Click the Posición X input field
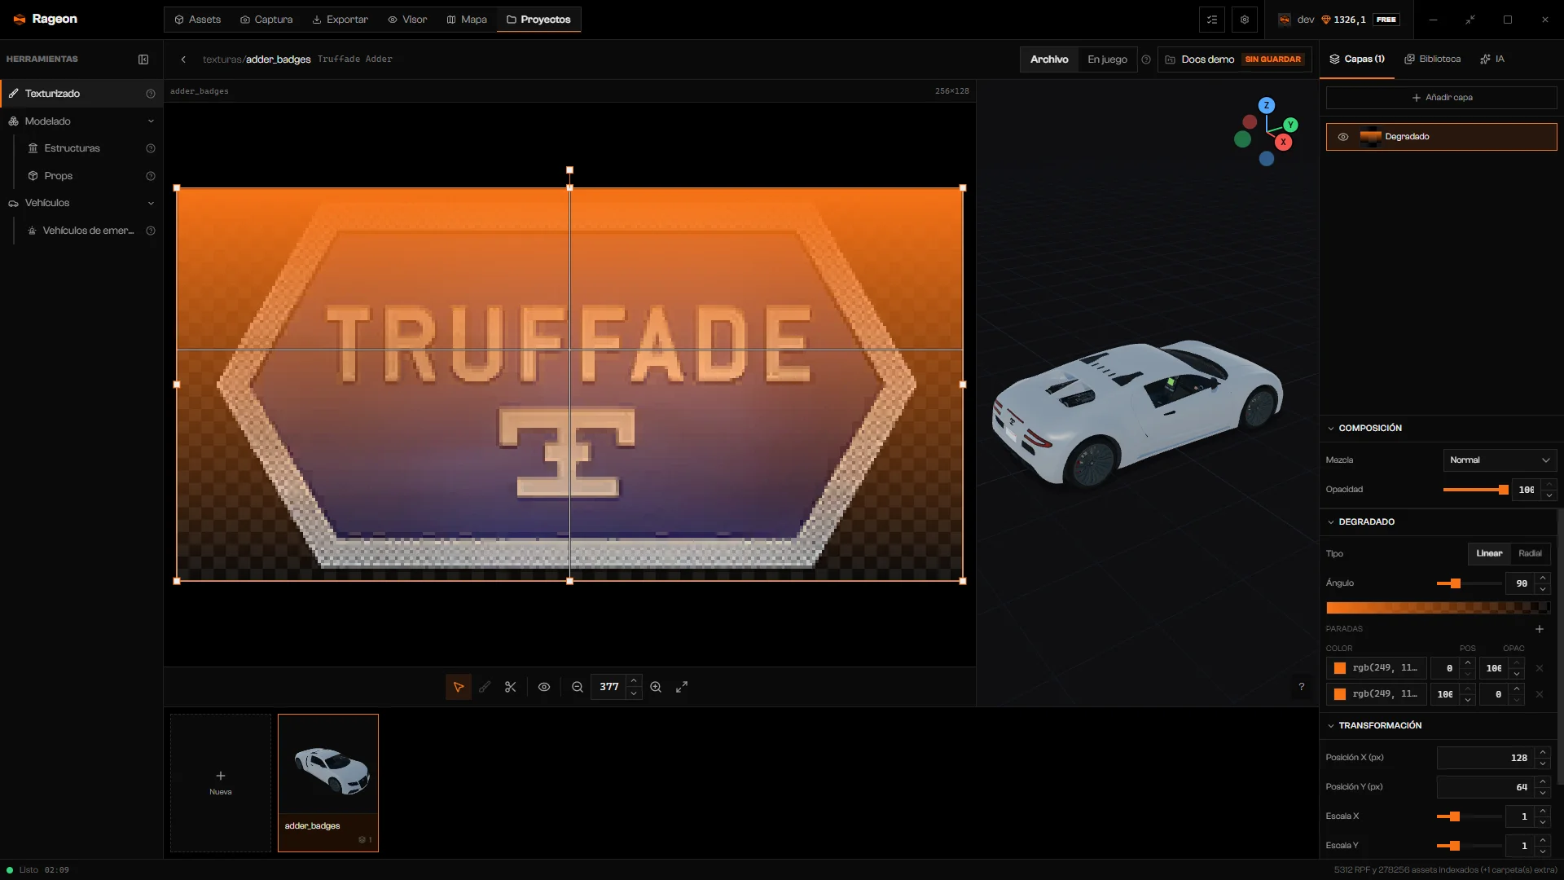Image resolution: width=1564 pixels, height=880 pixels. (x=1486, y=758)
